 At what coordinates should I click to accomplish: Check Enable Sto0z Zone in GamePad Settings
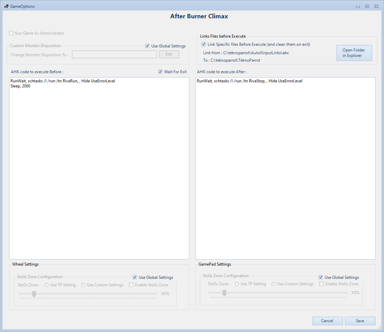322,284
